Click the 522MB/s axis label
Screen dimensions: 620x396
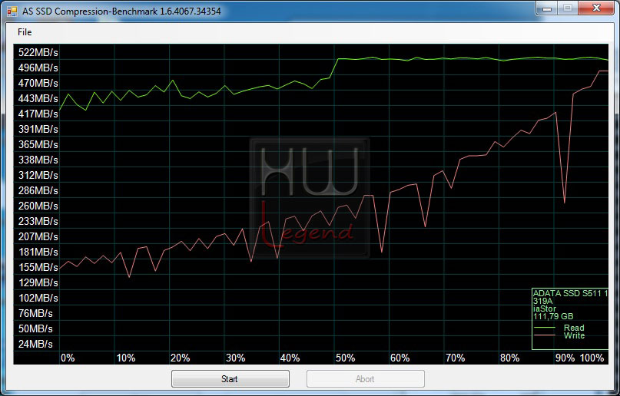tap(38, 52)
